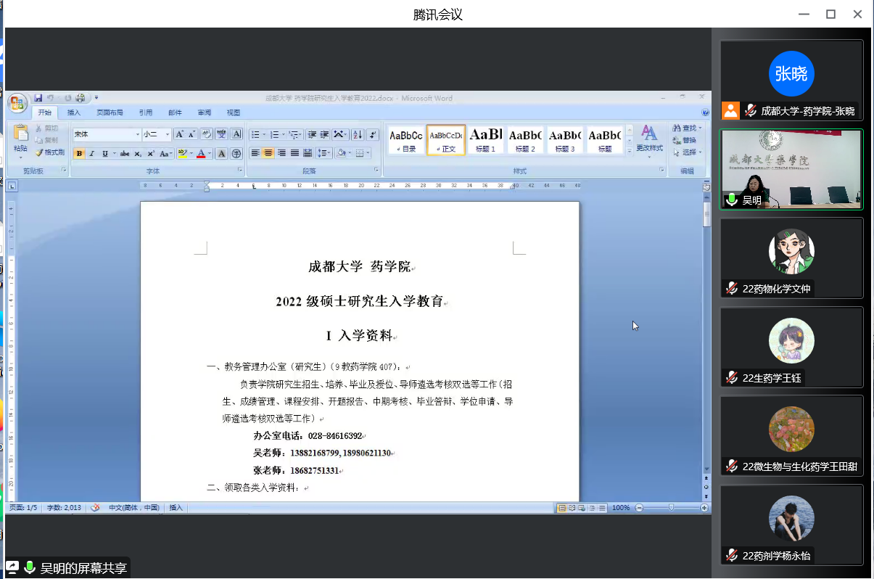Expand the font color dropdown arrow
This screenshot has height=579, width=874.
[x=210, y=153]
